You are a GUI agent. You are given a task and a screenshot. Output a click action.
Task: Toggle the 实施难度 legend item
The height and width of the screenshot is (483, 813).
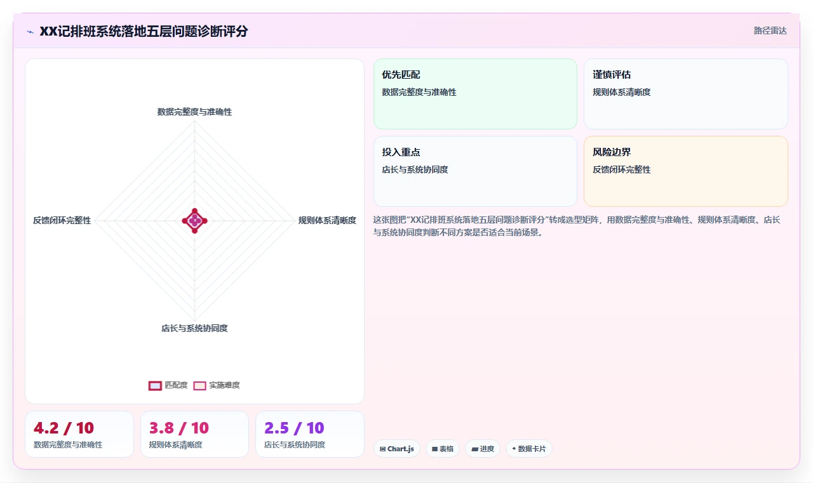pos(217,385)
